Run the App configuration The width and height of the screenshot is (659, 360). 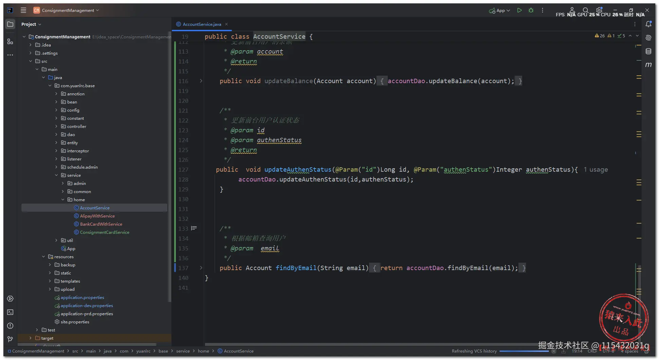519,10
